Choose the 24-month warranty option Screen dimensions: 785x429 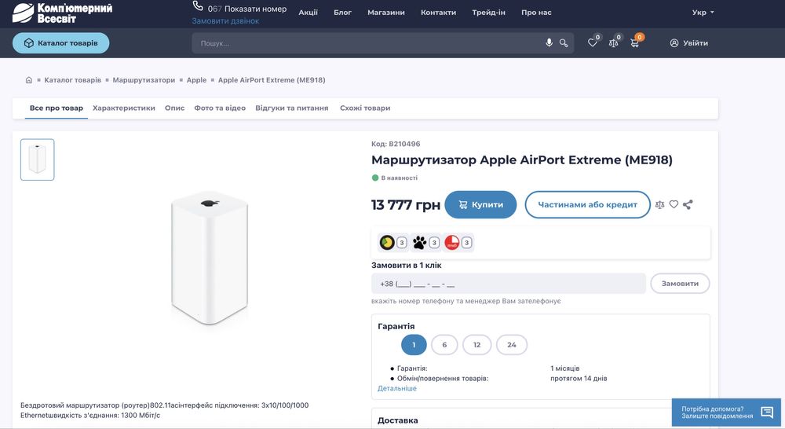point(512,345)
